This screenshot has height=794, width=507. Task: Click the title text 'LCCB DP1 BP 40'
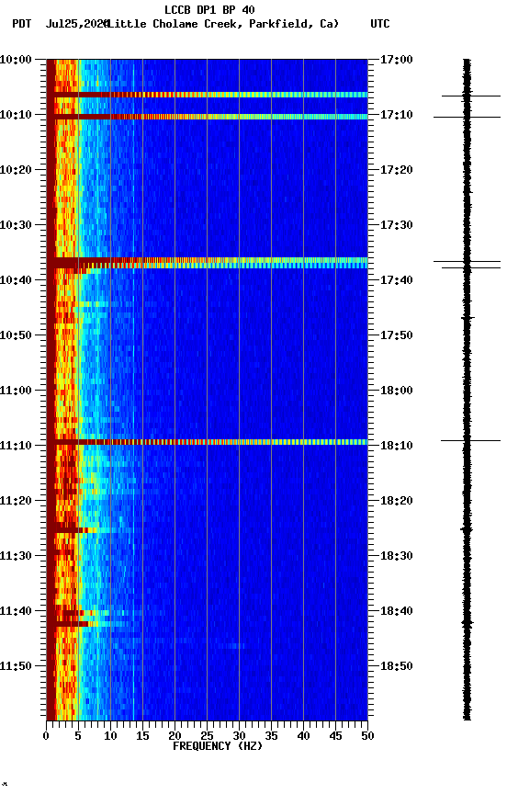[209, 9]
